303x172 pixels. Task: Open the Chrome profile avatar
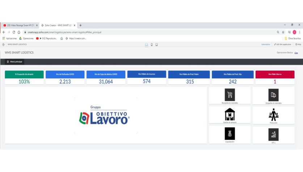[x=295, y=32]
